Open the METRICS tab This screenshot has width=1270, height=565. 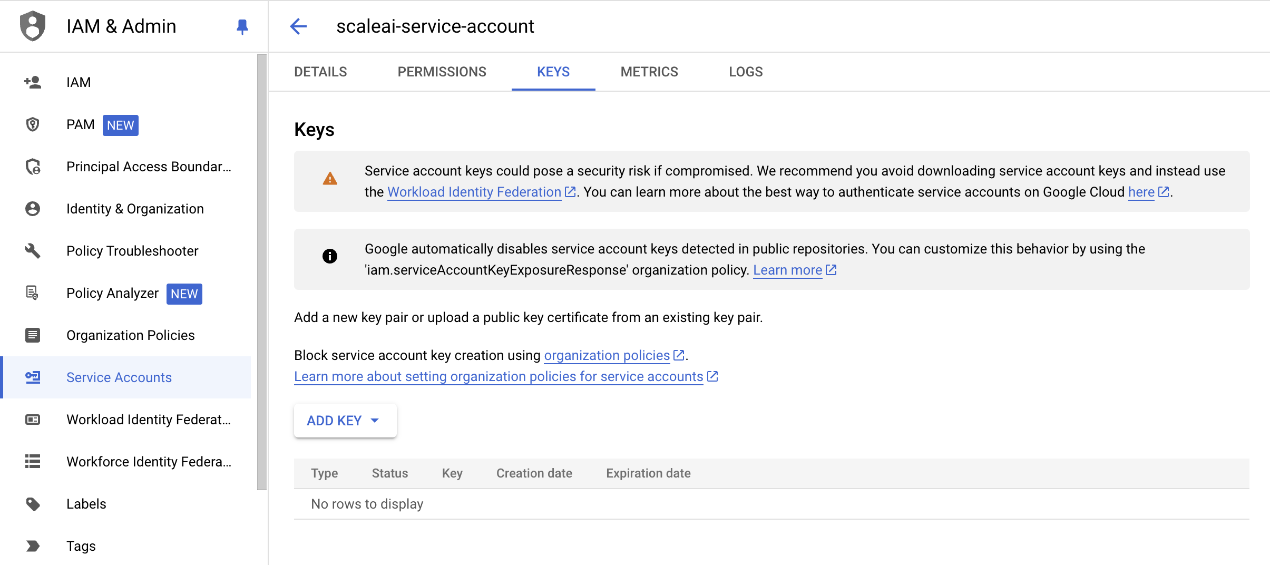click(x=649, y=72)
